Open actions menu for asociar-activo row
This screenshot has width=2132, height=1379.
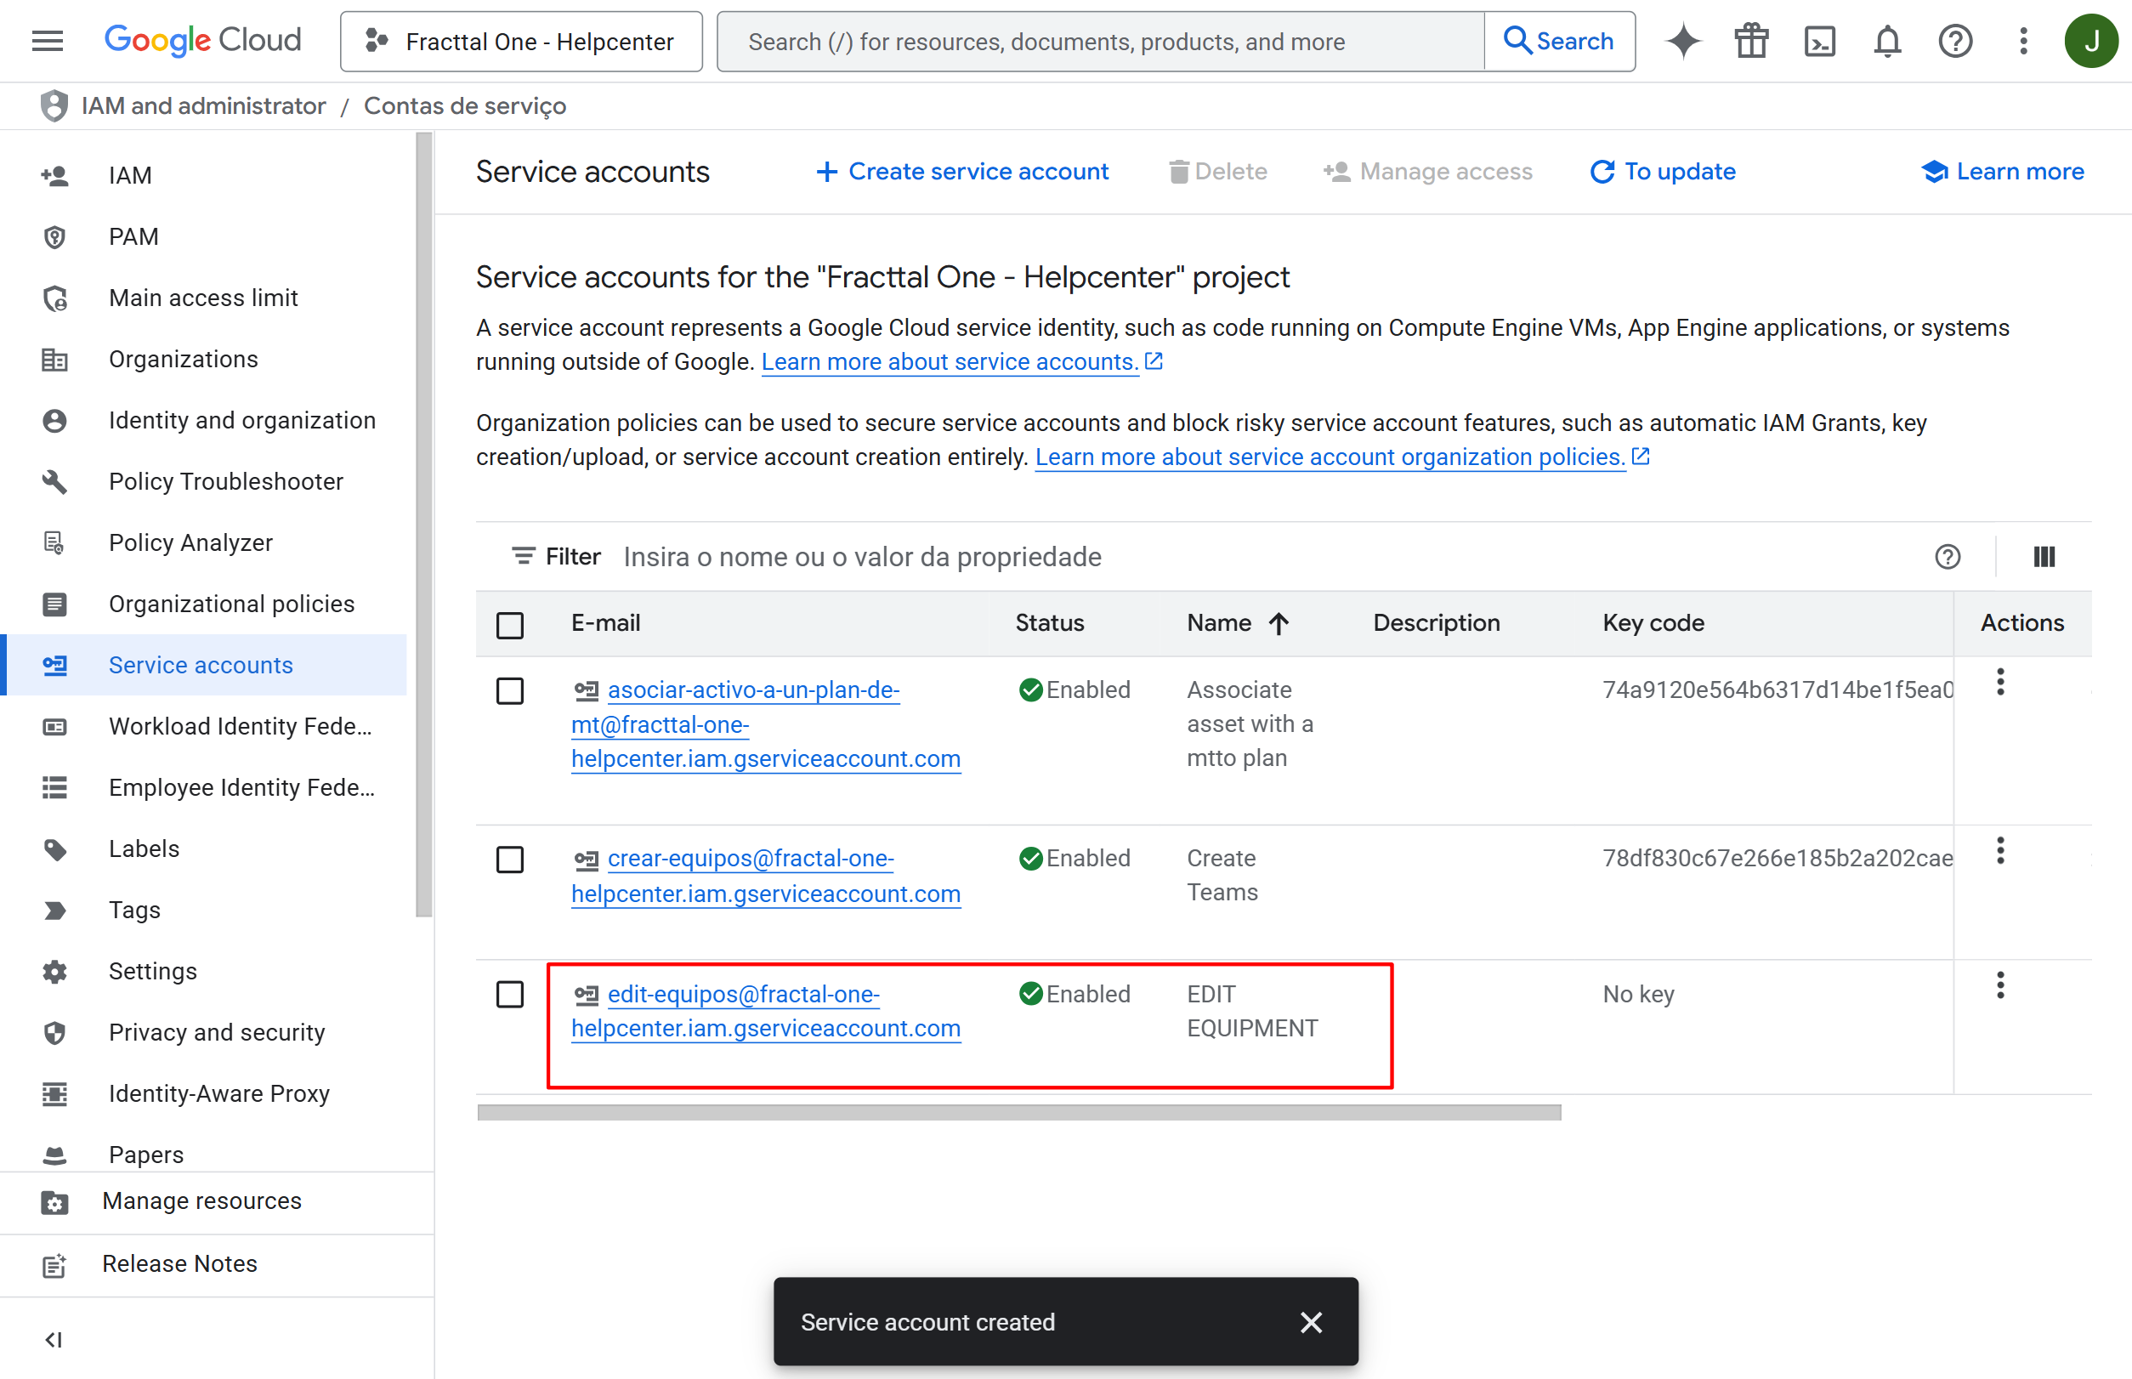point(2000,683)
